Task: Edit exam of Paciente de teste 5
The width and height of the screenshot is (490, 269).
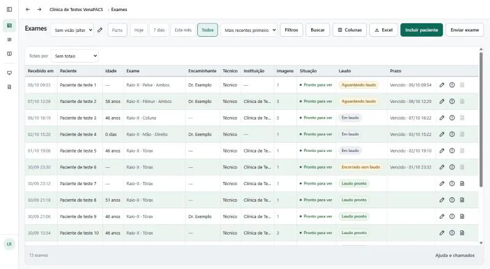Action: pos(442,151)
